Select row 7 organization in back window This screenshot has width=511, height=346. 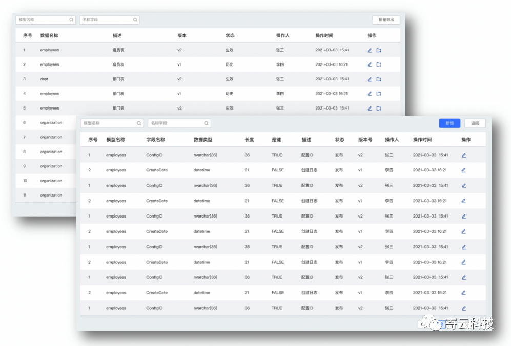[46, 137]
